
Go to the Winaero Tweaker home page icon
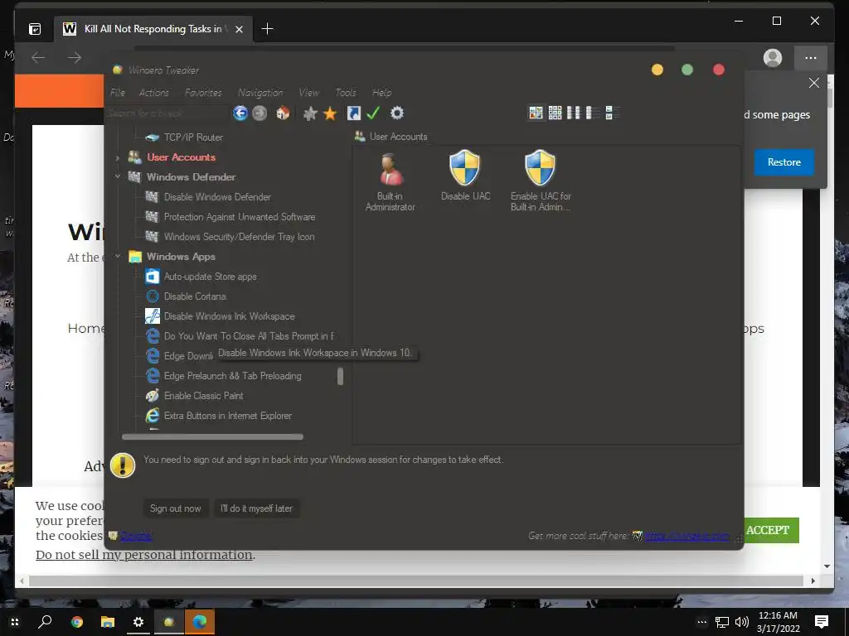283,113
